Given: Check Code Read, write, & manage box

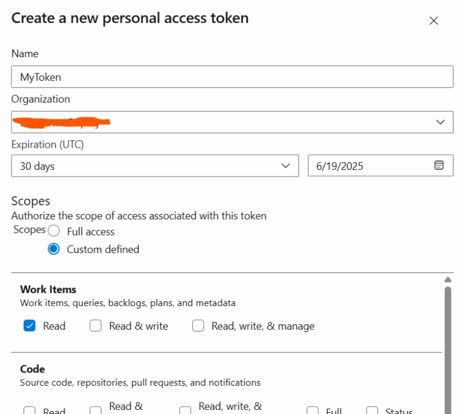Looking at the screenshot, I should click(x=186, y=411).
